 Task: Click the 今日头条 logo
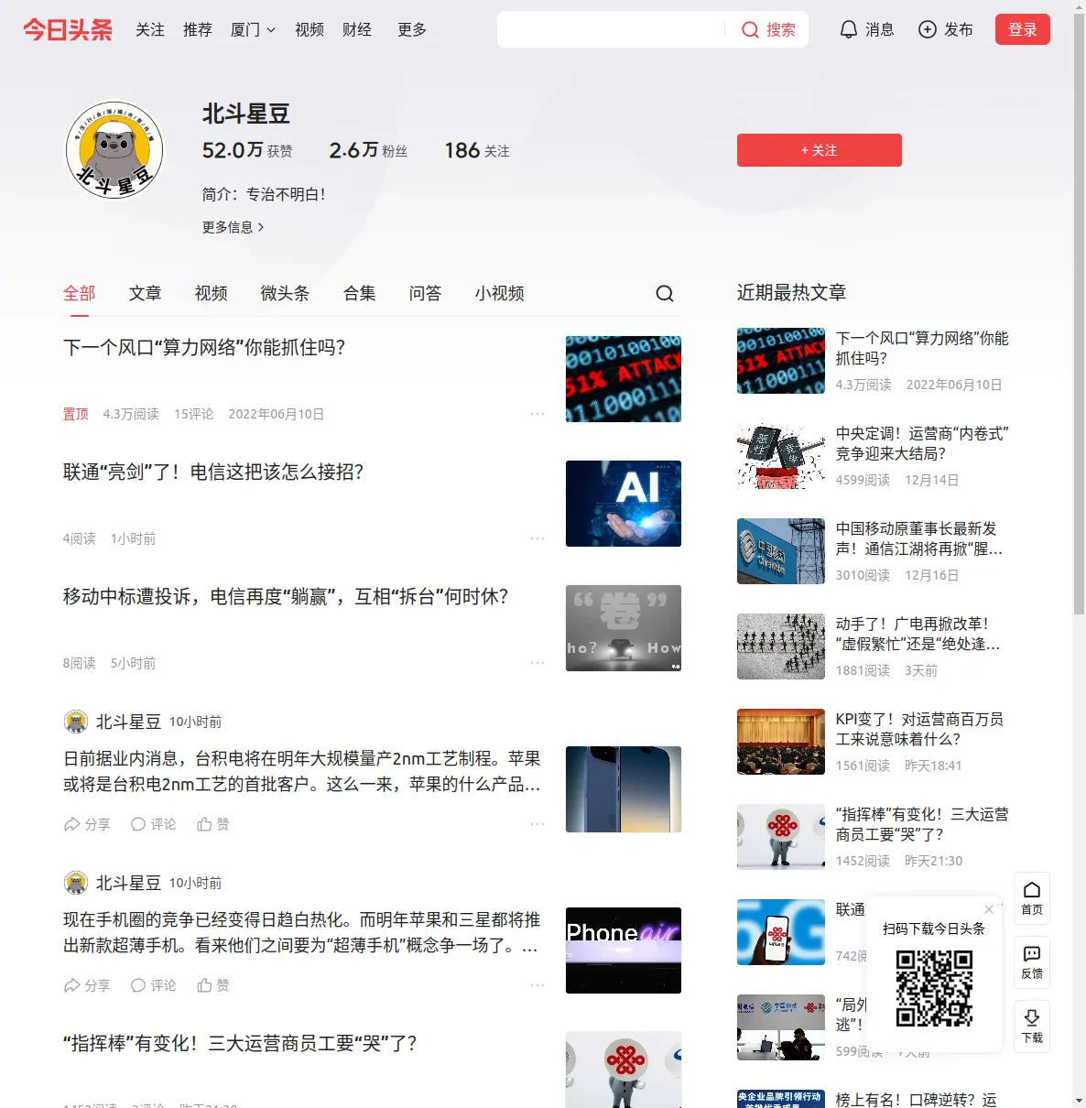[x=68, y=29]
